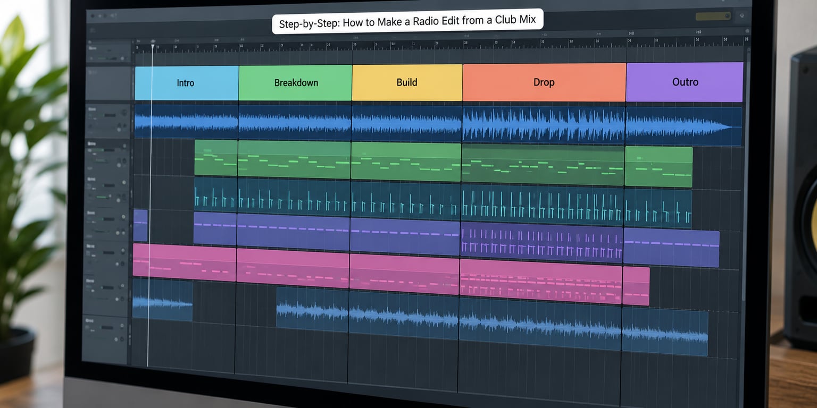
Task: Select teal drum clip under Drop
Action: [542, 205]
